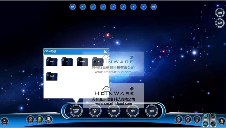
Task: Open the 网页 web browser icon
Action: pos(179,119)
